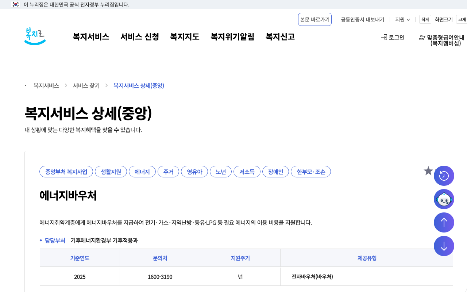Toggle the 에너지 category tag
Screen dimensions: 467x292
[142, 172]
